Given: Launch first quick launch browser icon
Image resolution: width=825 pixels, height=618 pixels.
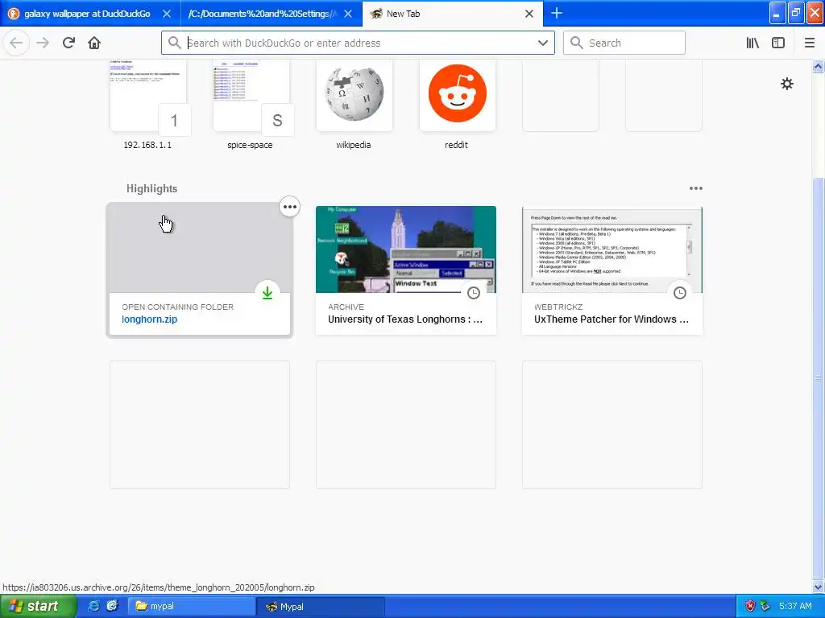Looking at the screenshot, I should pos(93,607).
